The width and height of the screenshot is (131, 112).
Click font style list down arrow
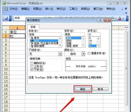pyautogui.click(x=83, y=45)
